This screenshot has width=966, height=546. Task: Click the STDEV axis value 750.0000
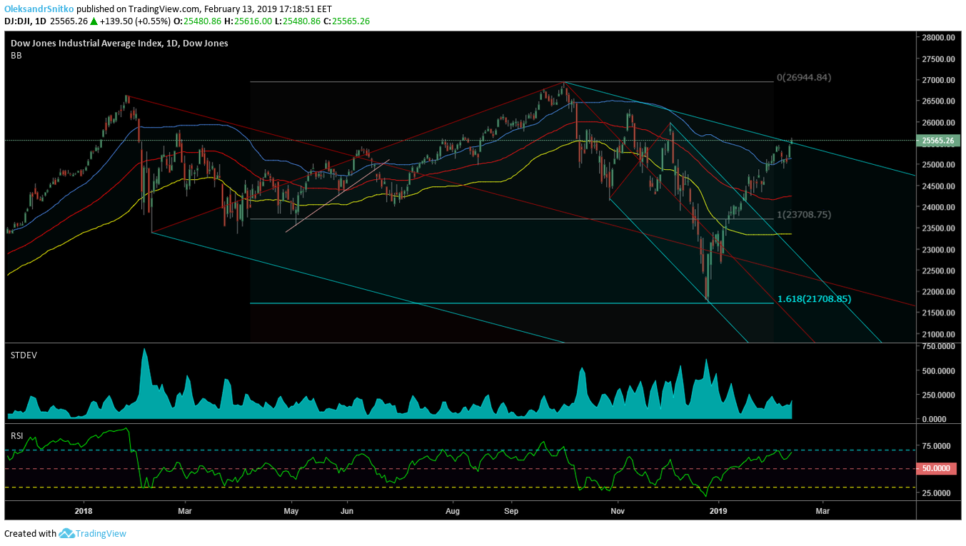[938, 347]
